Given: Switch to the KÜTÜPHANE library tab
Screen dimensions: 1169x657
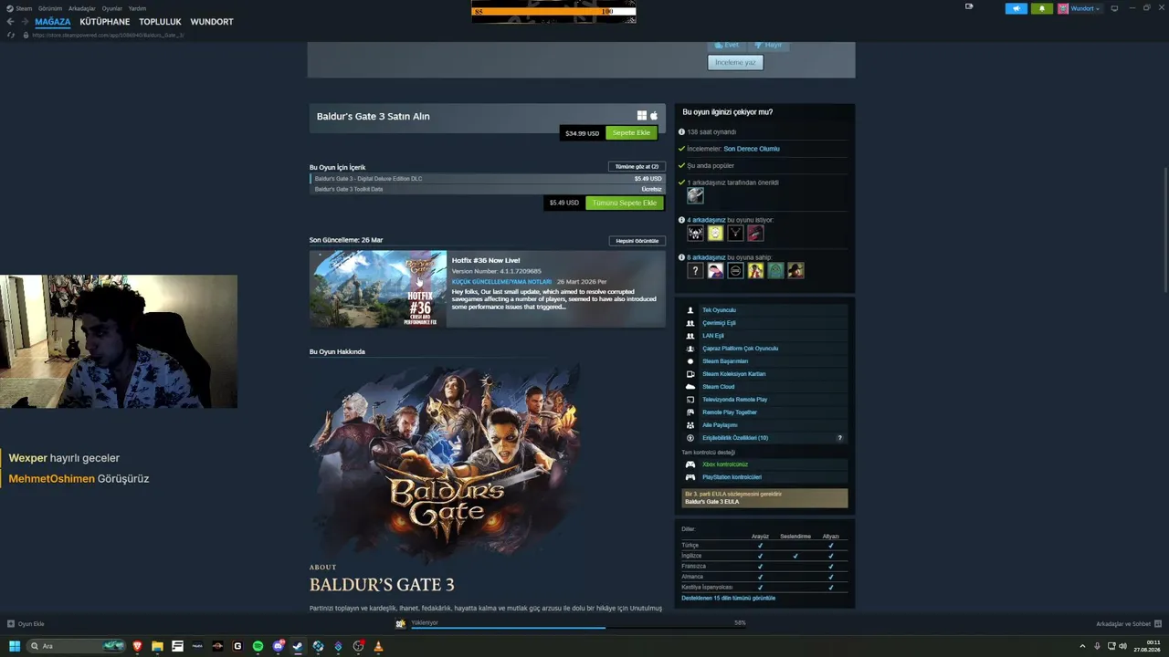Looking at the screenshot, I should (x=105, y=22).
